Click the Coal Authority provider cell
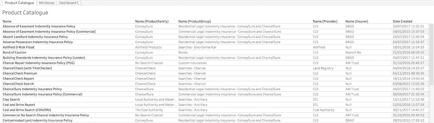Image resolution: width=434 pixels, height=123 pixels. pyautogui.click(x=324, y=110)
